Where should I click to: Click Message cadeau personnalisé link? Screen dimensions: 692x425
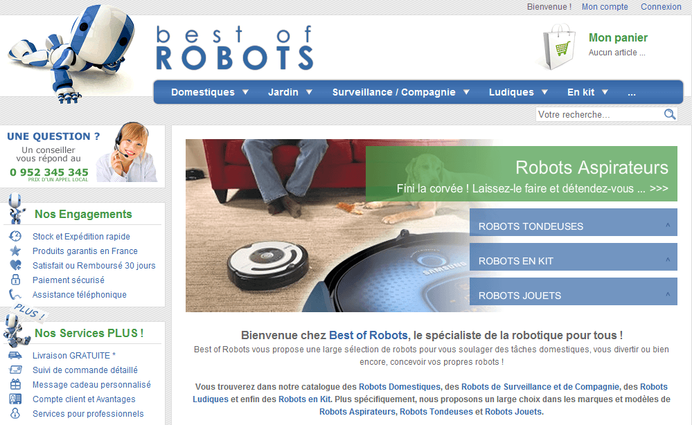click(92, 384)
